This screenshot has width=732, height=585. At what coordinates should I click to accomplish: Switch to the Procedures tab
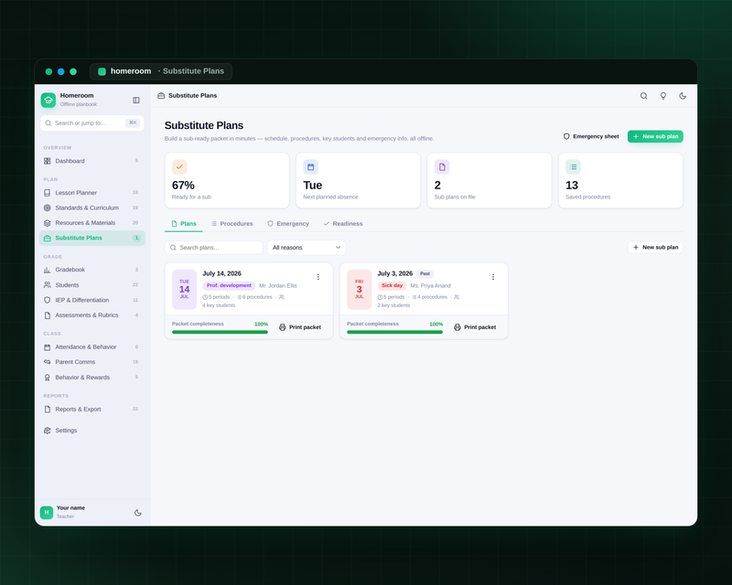click(231, 223)
